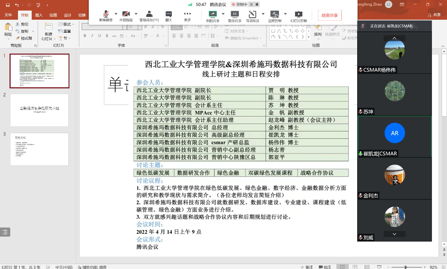Expand the remote control dropdown arrow
447x269 pixels.
pyautogui.click(x=285, y=14)
